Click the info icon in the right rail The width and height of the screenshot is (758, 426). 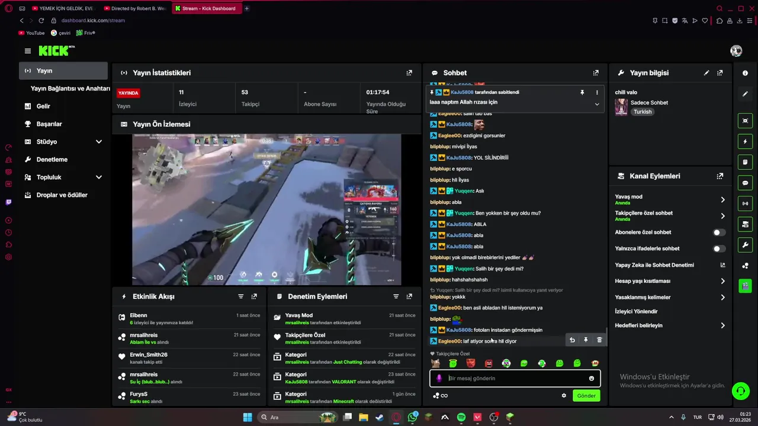click(745, 73)
